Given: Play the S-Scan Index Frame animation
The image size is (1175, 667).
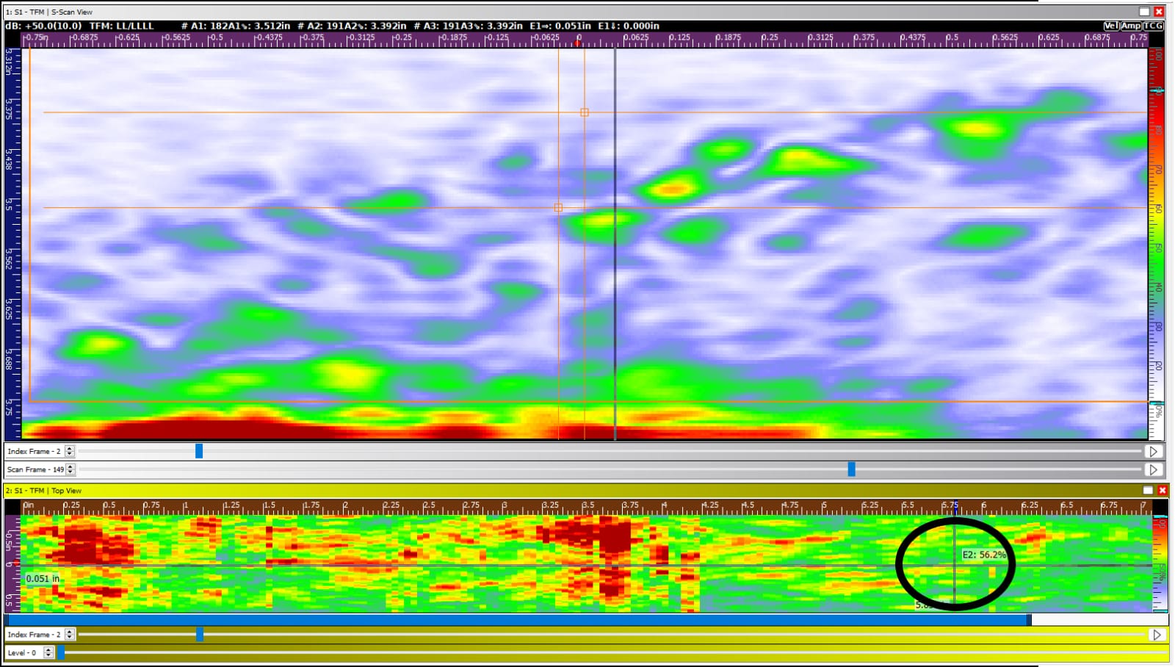Looking at the screenshot, I should (1154, 452).
